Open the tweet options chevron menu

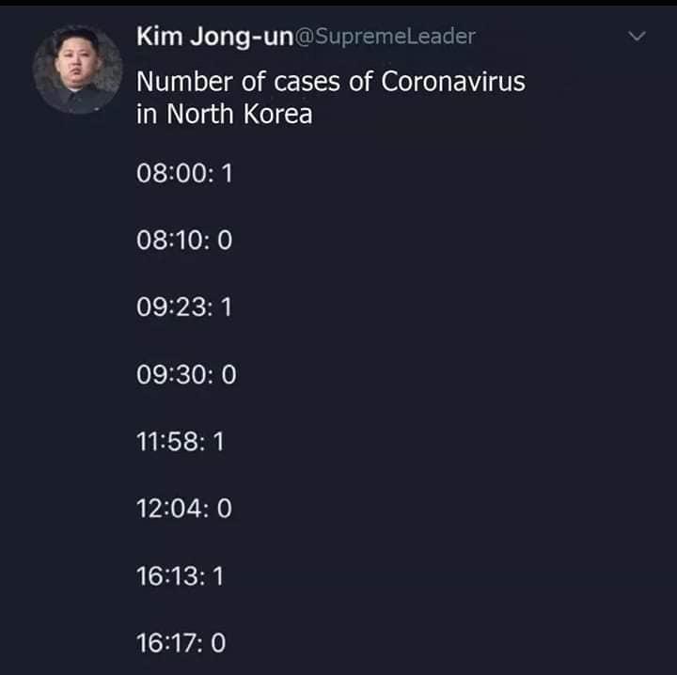637,38
